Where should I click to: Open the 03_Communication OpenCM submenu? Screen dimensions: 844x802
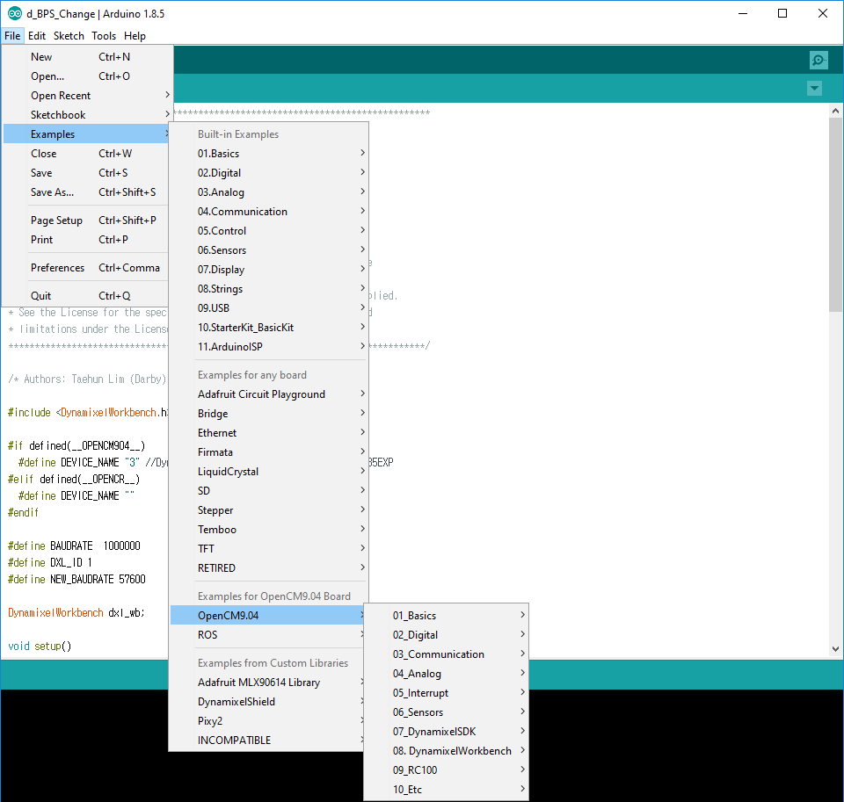point(447,654)
